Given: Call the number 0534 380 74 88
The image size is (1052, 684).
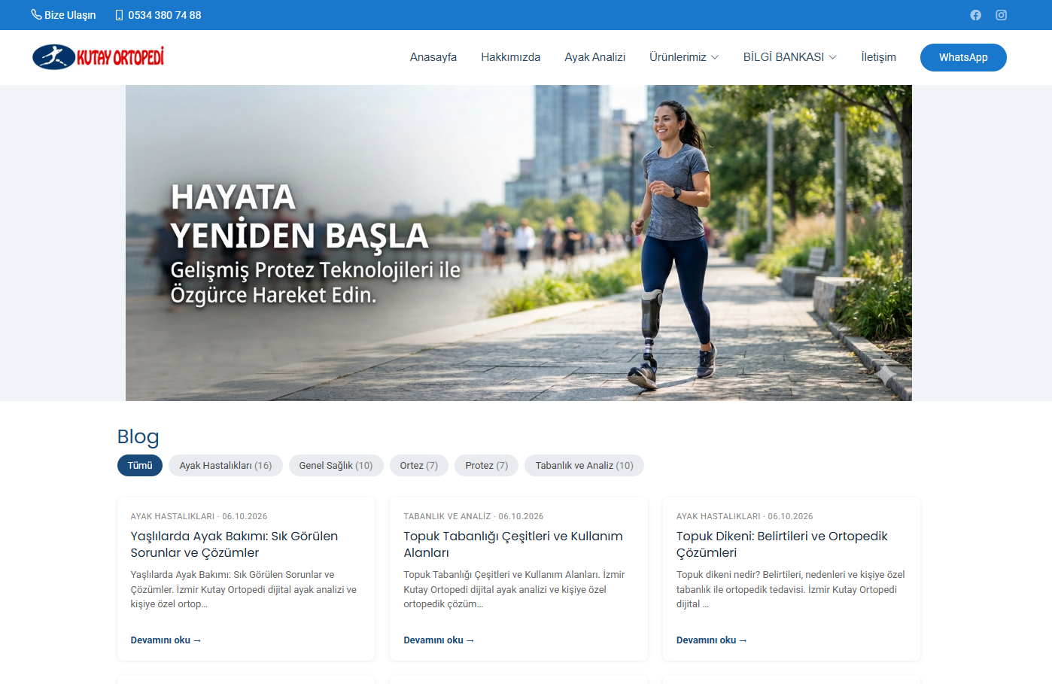Looking at the screenshot, I should [165, 15].
